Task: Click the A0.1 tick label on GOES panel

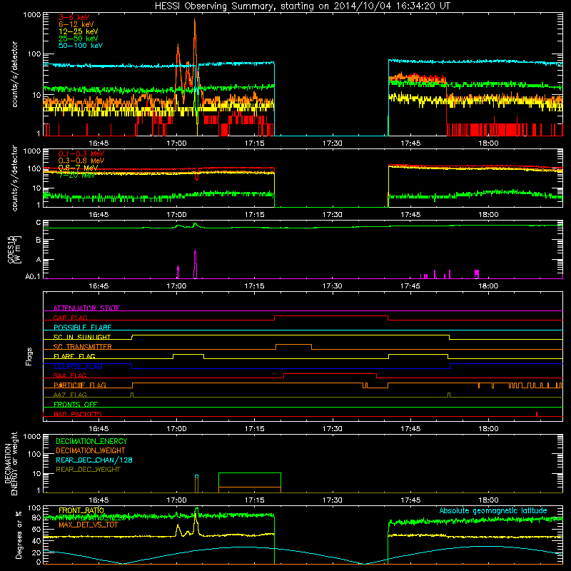Action: (x=33, y=276)
